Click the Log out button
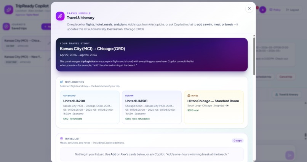The width and height of the screenshot is (307, 162). pos(293,10)
